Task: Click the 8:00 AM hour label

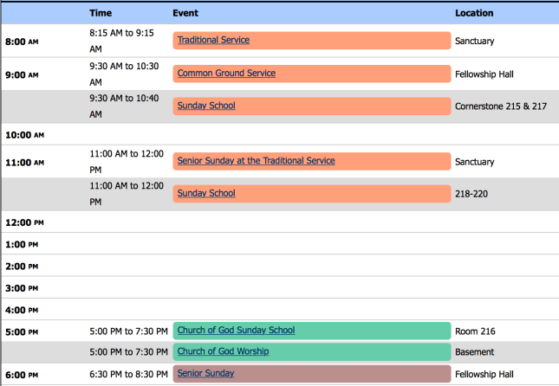Action: coord(23,42)
